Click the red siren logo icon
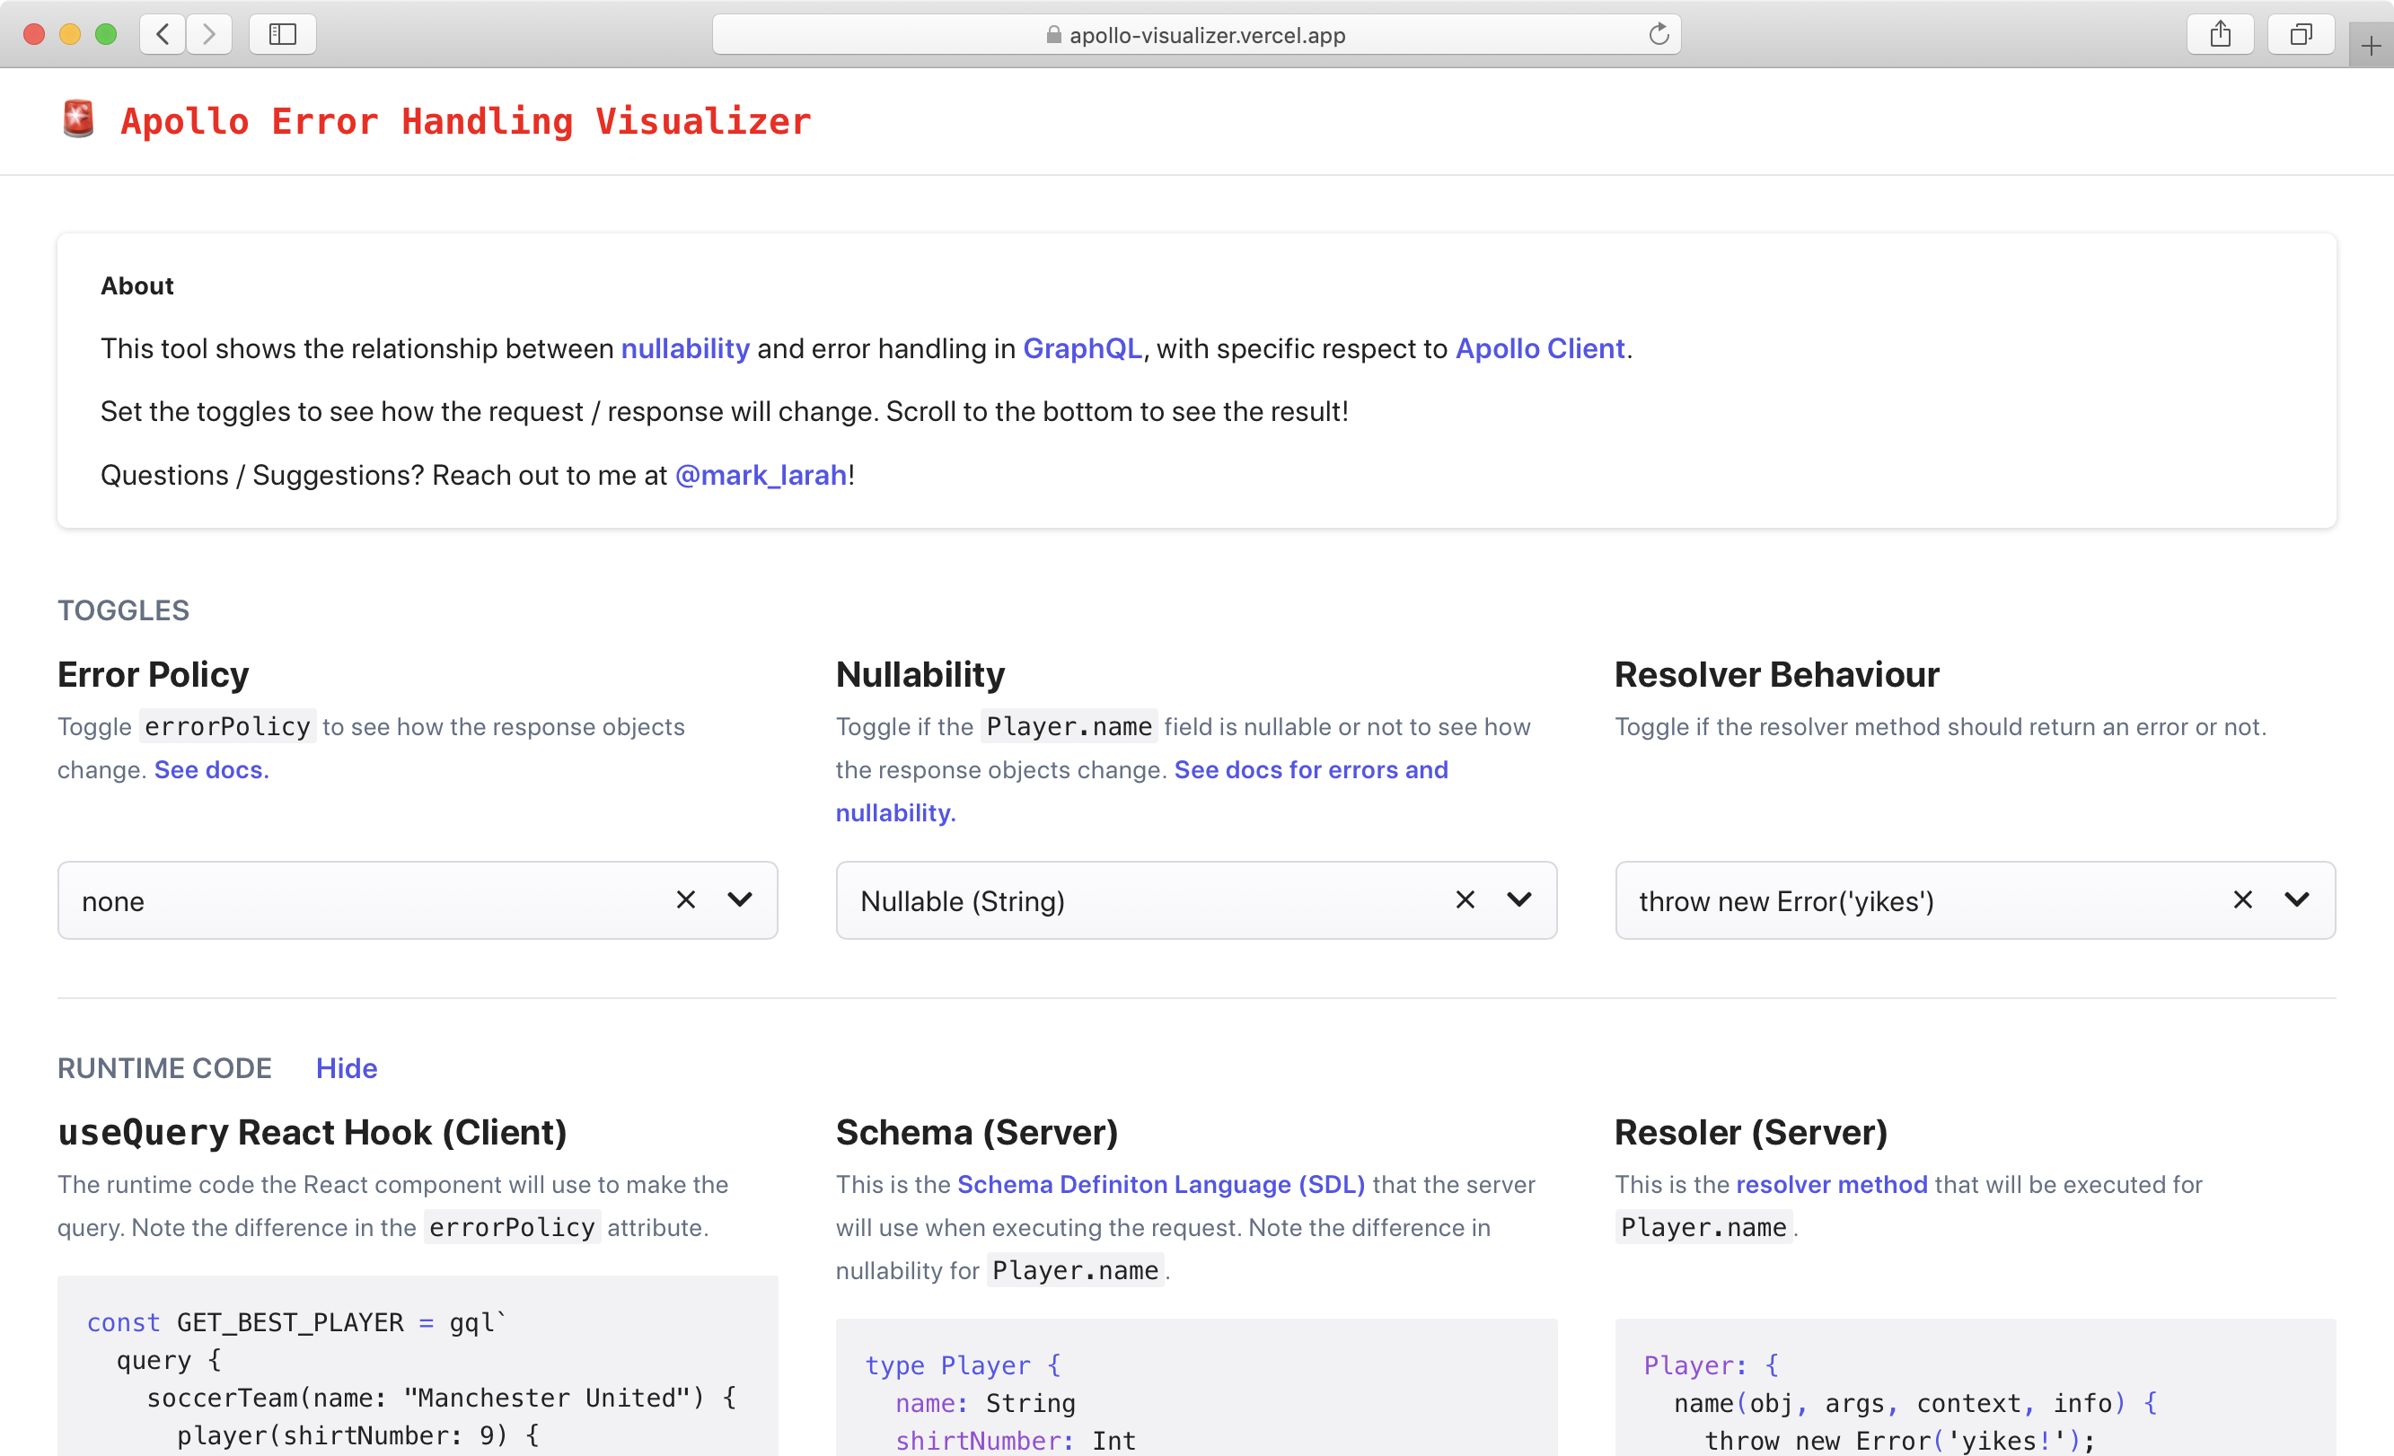 pos(78,119)
